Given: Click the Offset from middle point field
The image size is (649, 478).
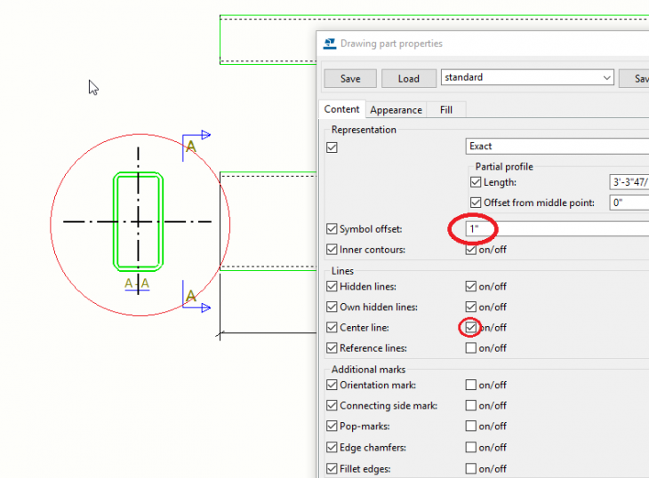Looking at the screenshot, I should 629,203.
